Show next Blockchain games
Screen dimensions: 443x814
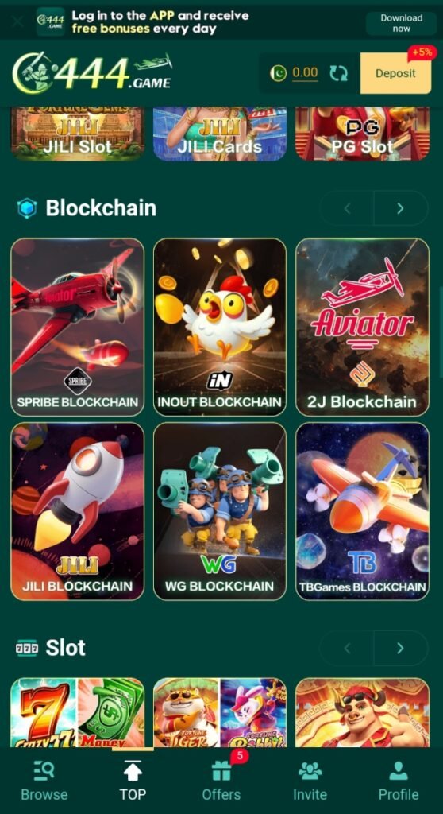point(400,208)
